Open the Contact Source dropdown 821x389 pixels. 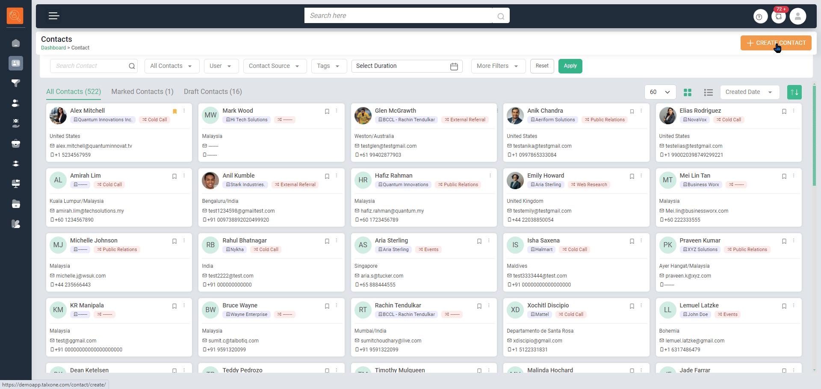275,66
